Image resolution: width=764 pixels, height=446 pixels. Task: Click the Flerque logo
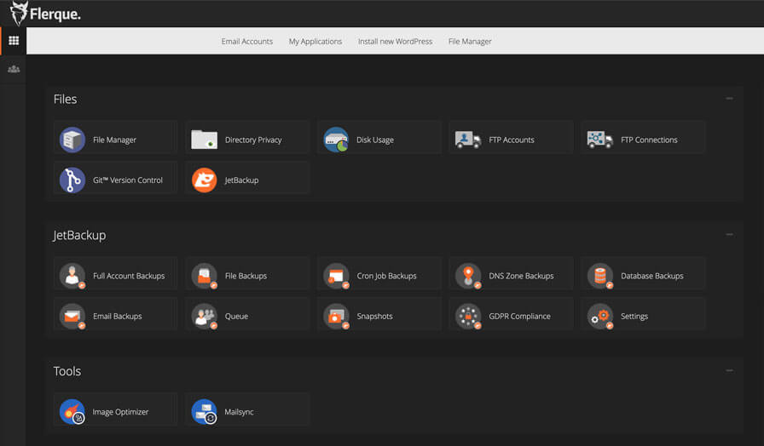pyautogui.click(x=46, y=14)
